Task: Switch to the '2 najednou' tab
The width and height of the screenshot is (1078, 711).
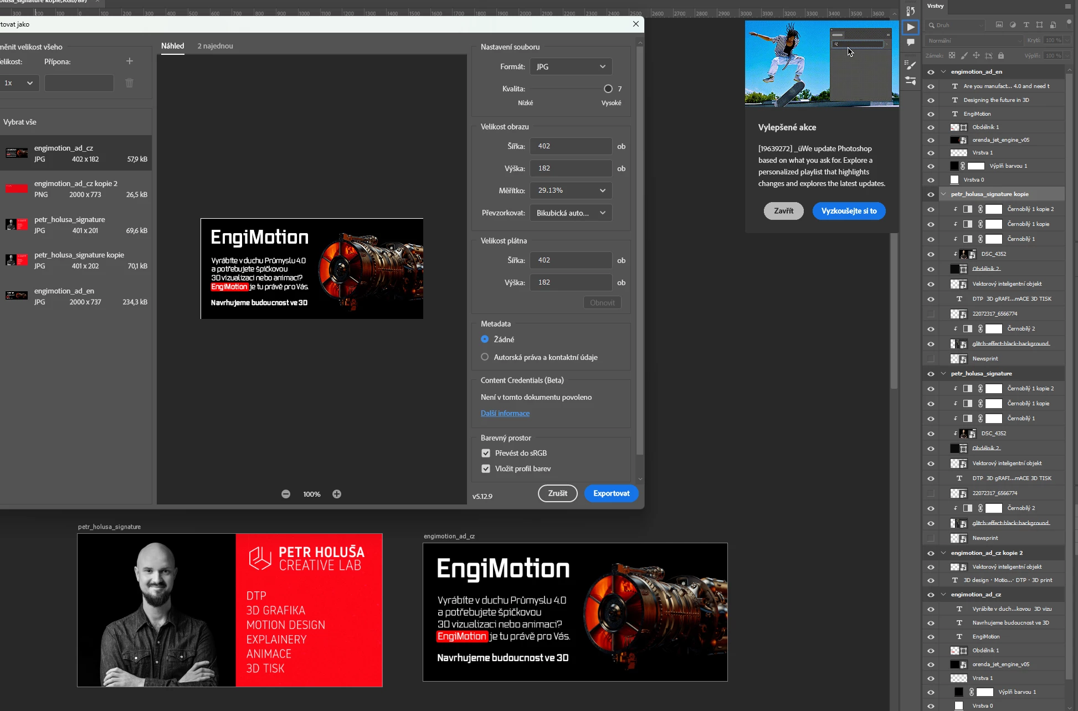Action: click(x=215, y=46)
